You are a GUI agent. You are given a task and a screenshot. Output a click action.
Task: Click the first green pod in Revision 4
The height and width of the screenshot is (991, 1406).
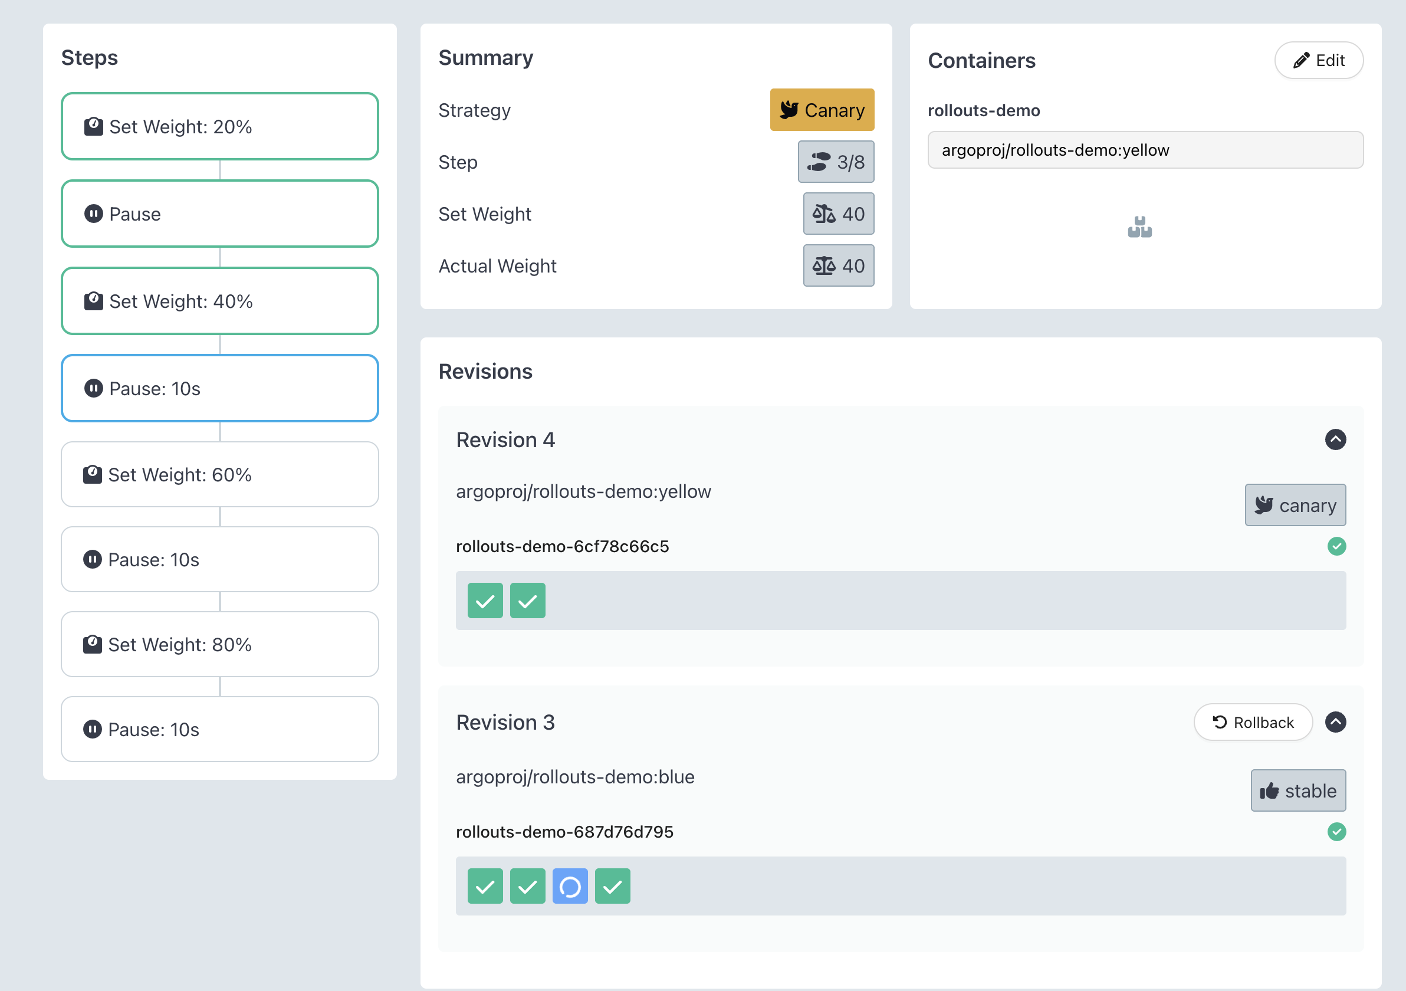pos(485,601)
